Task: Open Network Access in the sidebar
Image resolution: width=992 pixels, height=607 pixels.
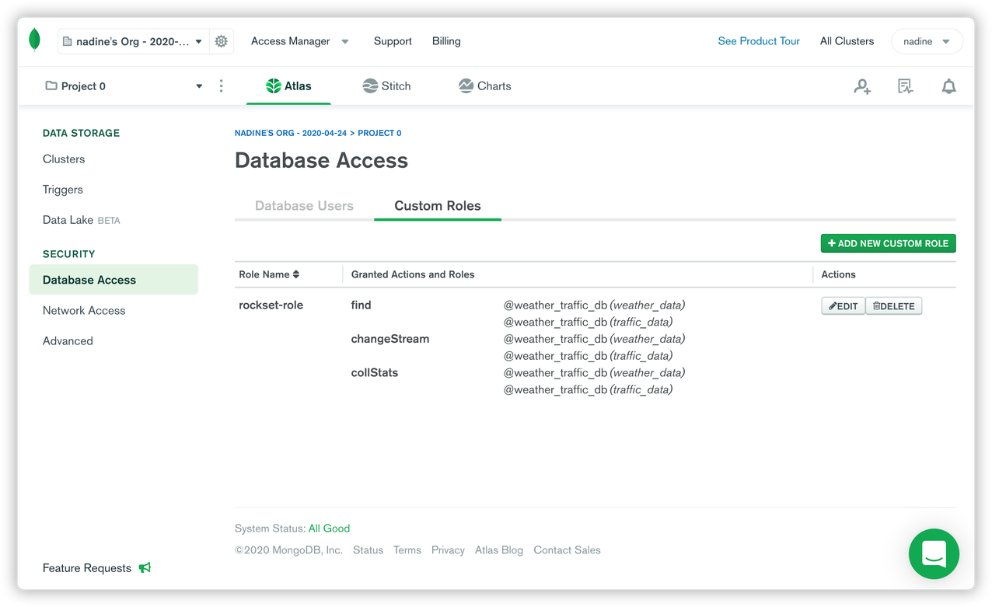Action: point(84,310)
